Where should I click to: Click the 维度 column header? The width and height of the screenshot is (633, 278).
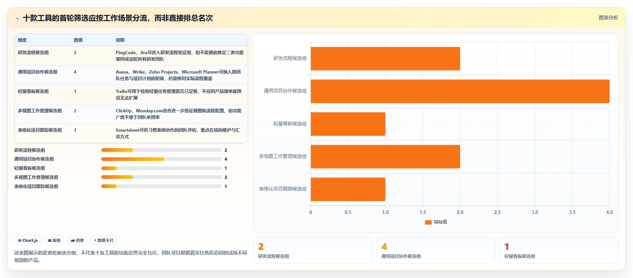[x=22, y=40]
